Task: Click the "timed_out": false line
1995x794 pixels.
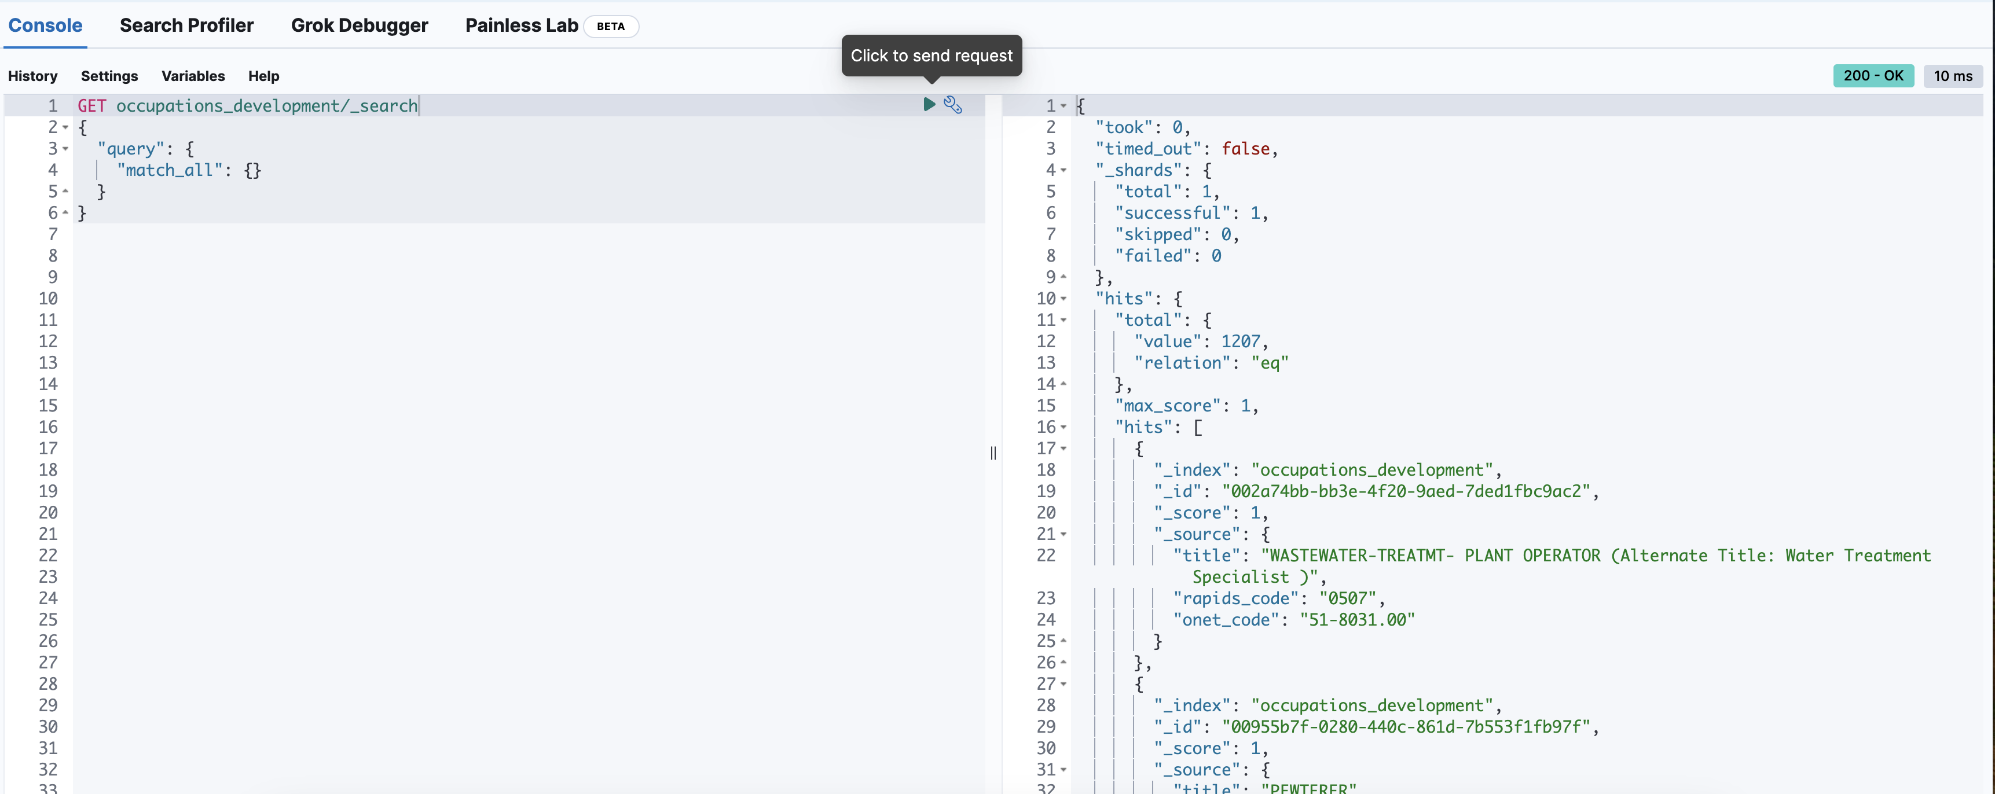Action: (x=1186, y=149)
